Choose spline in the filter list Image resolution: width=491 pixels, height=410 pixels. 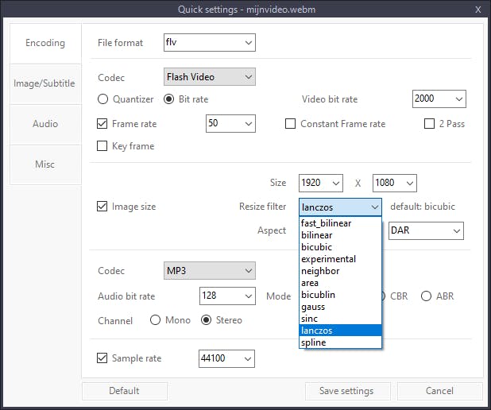(314, 342)
